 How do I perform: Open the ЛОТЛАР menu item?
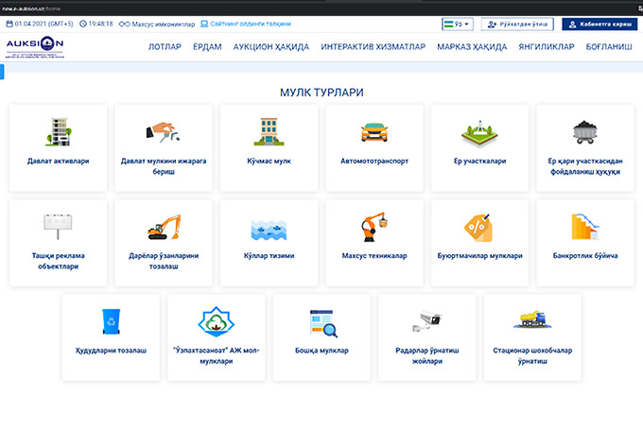tap(165, 46)
